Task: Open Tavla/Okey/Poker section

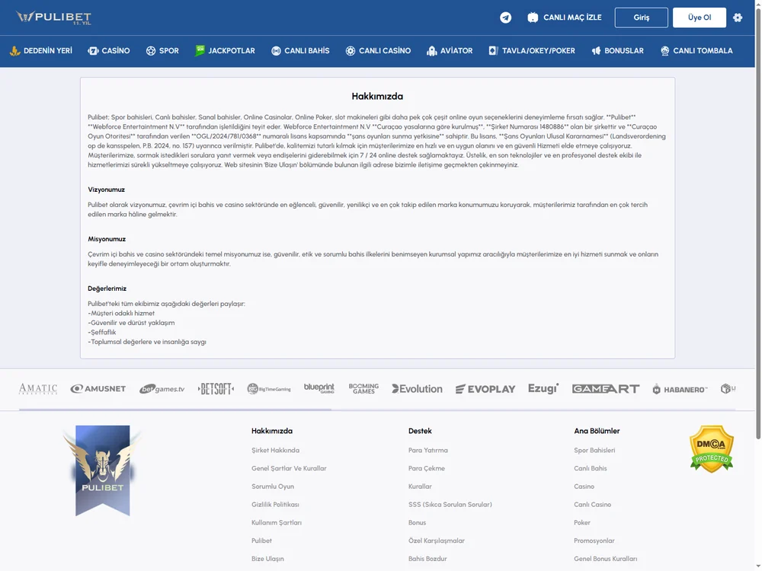Action: (x=532, y=51)
